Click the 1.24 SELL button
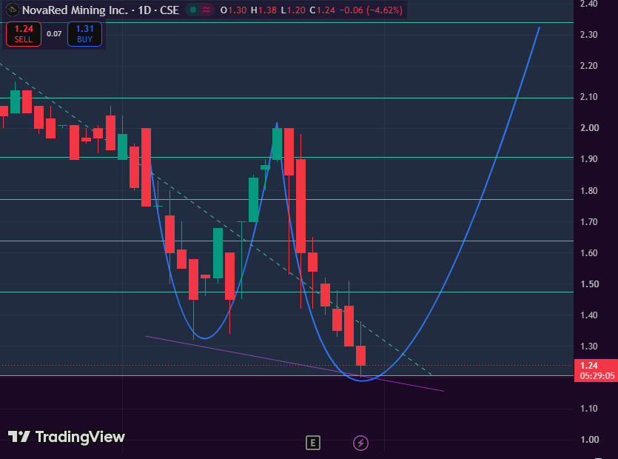The height and width of the screenshot is (459, 618). (x=24, y=34)
